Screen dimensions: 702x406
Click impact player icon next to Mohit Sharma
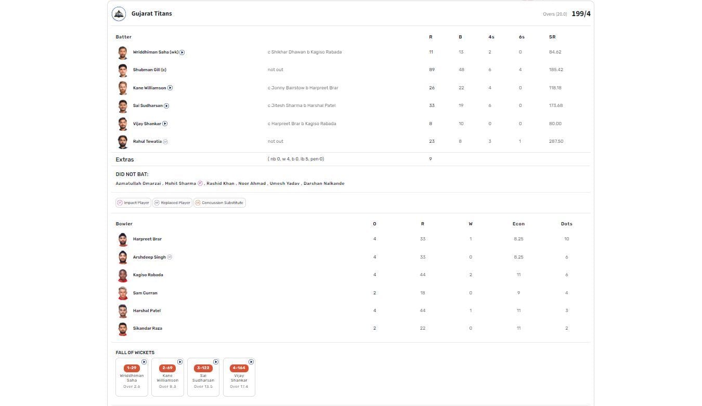tap(200, 183)
